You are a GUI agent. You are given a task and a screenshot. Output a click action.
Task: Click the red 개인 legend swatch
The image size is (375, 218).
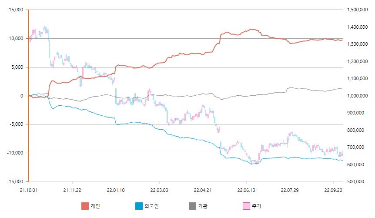coord(85,206)
